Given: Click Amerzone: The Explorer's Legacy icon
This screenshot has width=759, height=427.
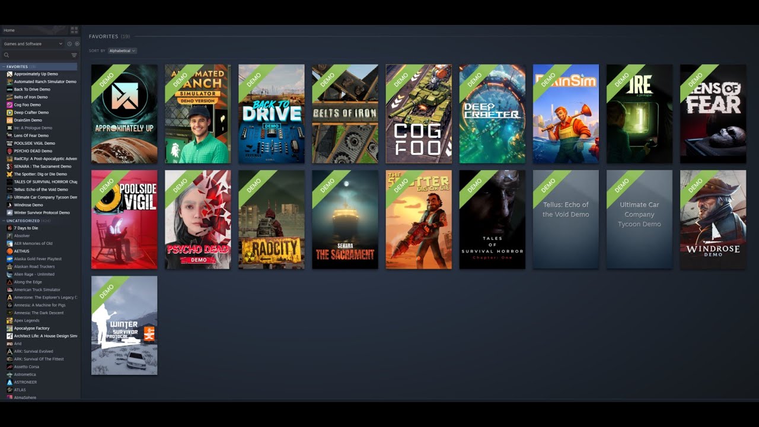Looking at the screenshot, I should pos(9,298).
